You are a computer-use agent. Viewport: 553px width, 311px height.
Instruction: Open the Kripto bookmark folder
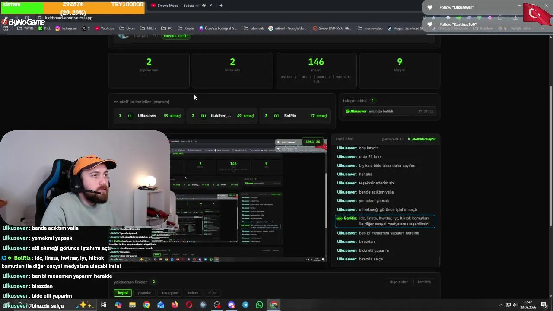pos(186,29)
